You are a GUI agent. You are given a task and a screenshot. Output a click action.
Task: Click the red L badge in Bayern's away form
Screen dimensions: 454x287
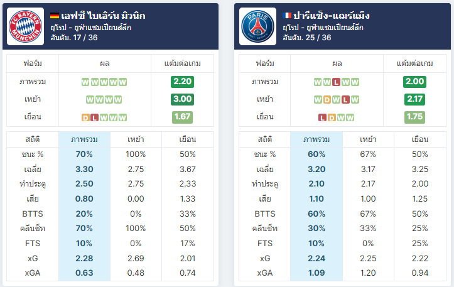coord(95,117)
